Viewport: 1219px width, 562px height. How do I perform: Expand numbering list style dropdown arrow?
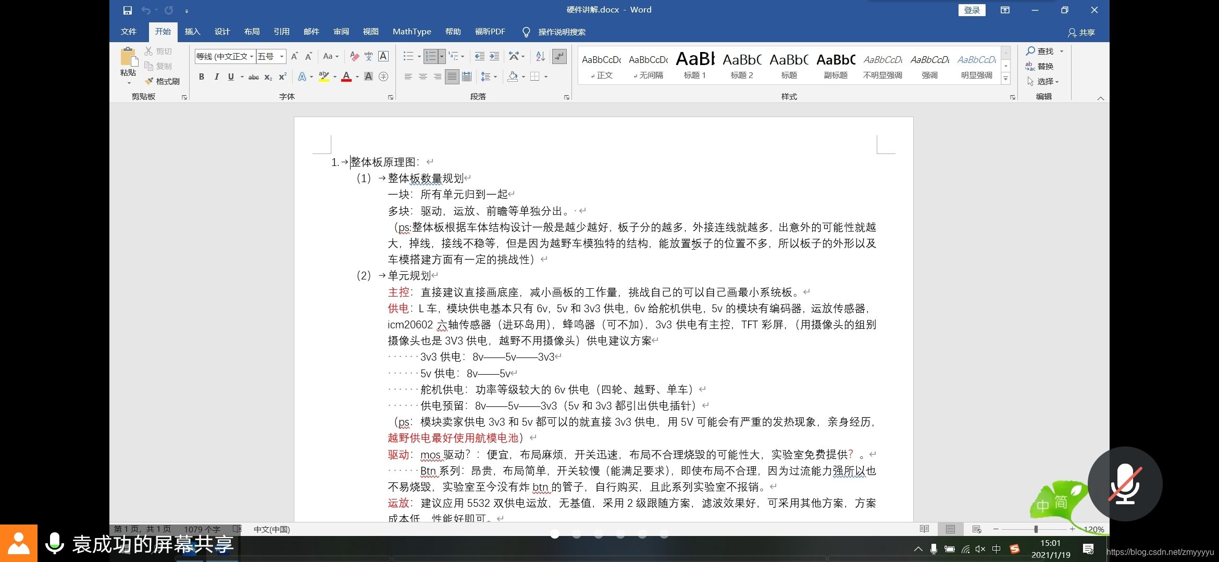442,56
